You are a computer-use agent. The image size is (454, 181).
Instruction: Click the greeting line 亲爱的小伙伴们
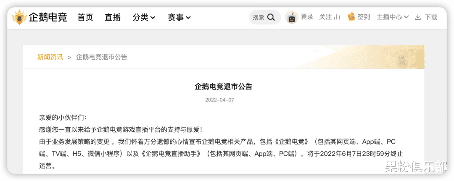point(63,118)
